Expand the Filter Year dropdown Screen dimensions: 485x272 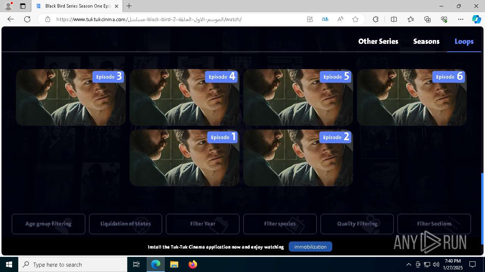coord(203,224)
